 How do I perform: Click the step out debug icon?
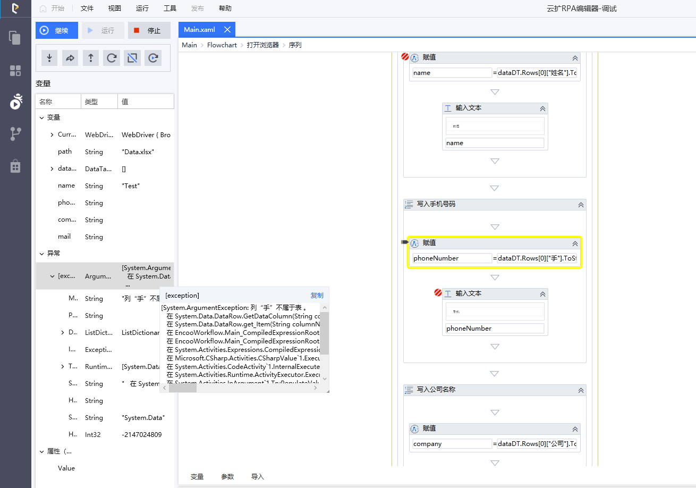tap(91, 58)
